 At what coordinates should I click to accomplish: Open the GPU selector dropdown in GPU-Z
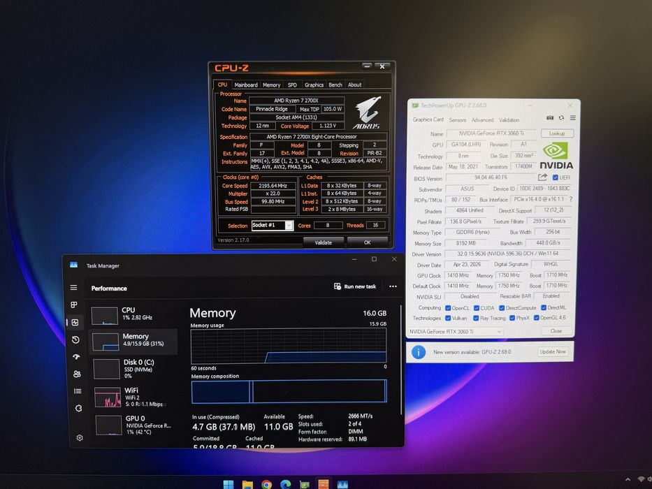coord(456,332)
